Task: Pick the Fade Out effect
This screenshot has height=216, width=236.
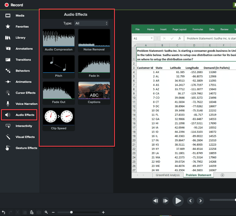Action: (58, 93)
